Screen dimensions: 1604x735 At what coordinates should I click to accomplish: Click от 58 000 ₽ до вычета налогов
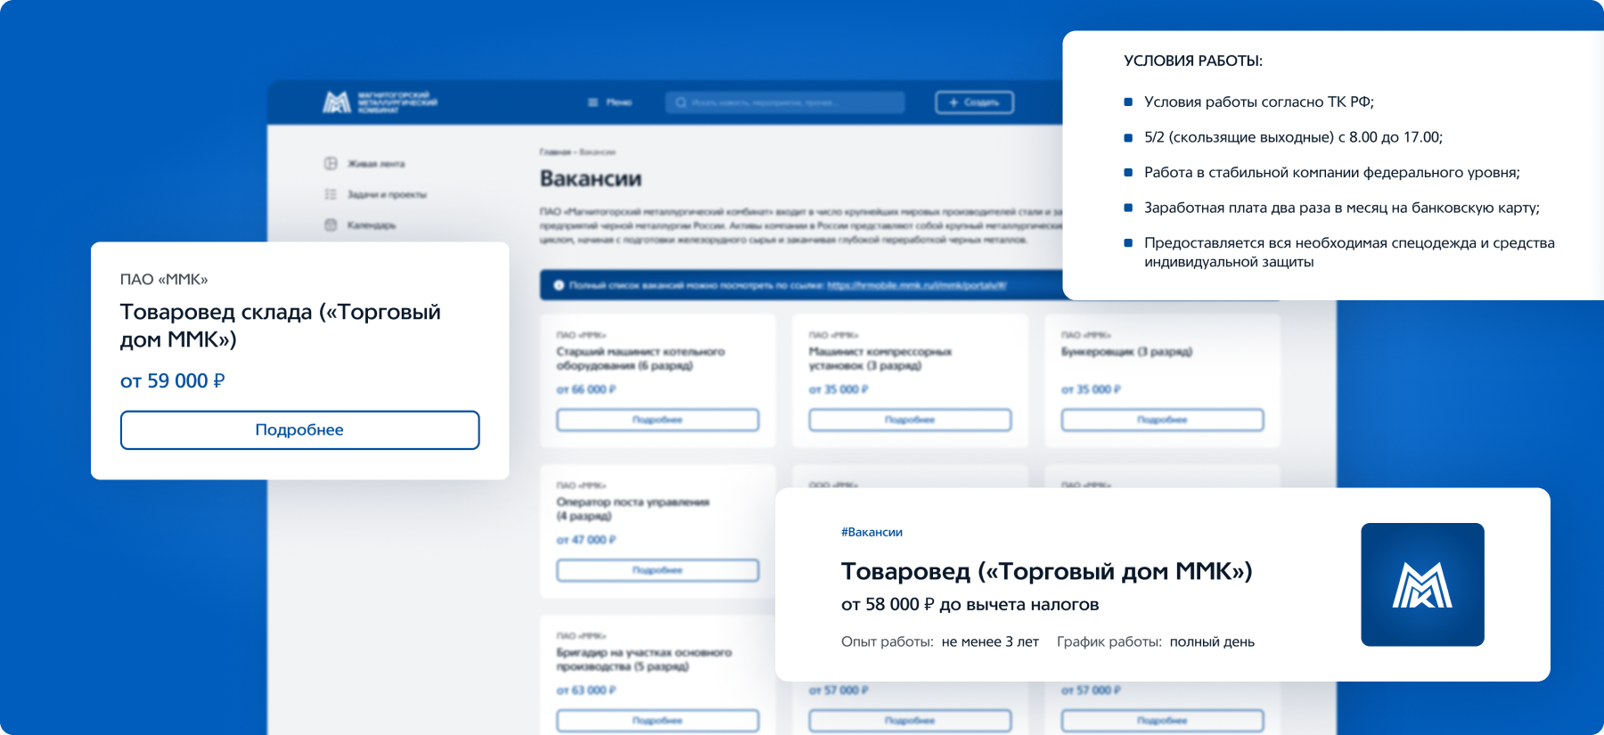(x=970, y=604)
